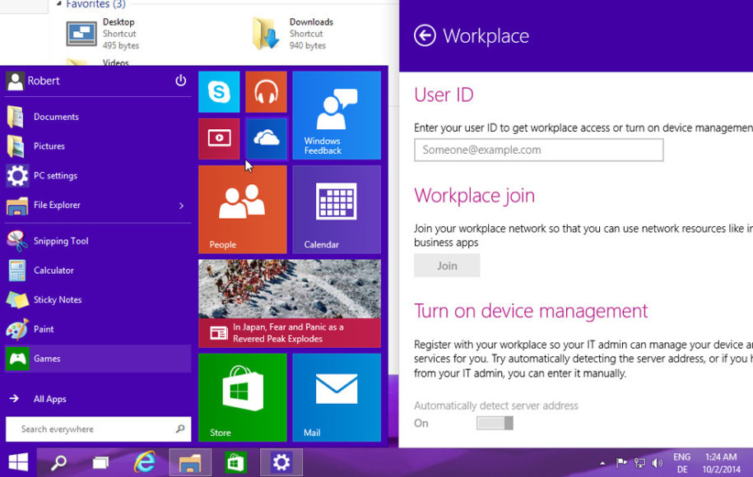Open Sticky Notes
Screen dimensions: 753x477
click(x=98, y=299)
